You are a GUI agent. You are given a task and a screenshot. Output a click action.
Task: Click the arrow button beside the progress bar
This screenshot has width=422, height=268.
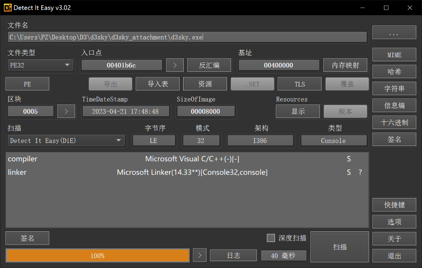pos(200,256)
